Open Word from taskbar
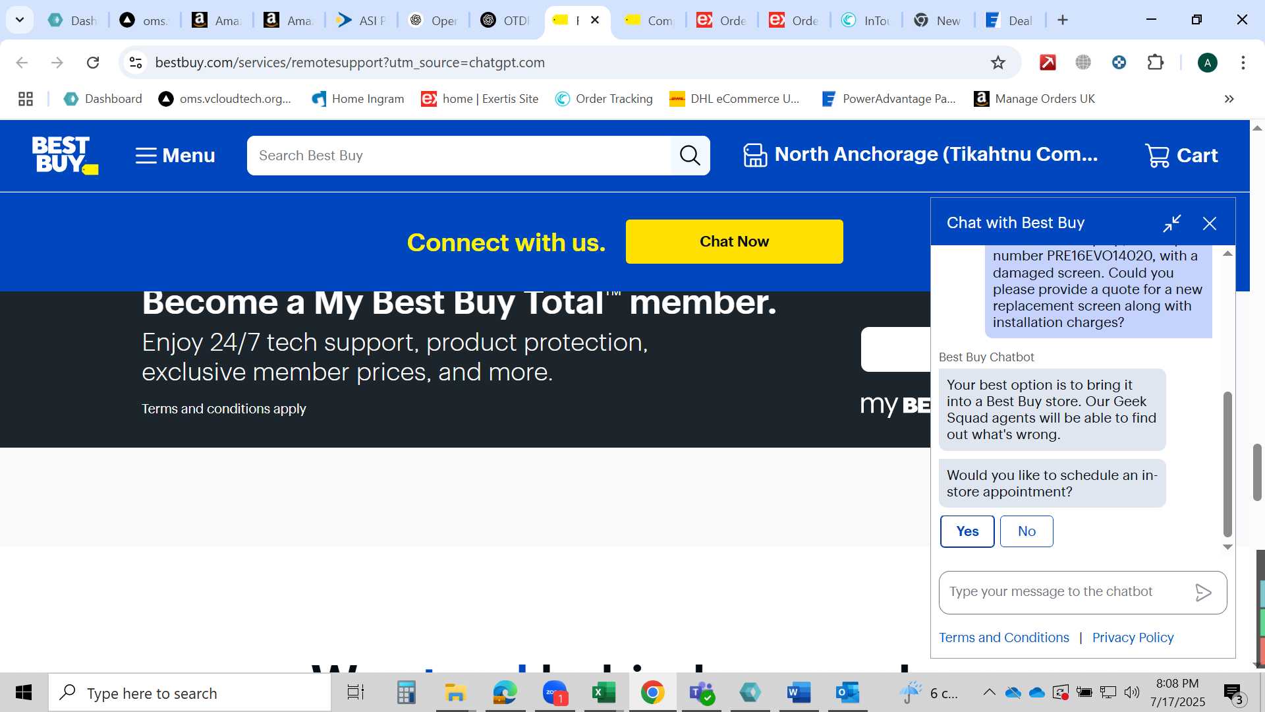This screenshot has height=712, width=1265. pos(798,693)
